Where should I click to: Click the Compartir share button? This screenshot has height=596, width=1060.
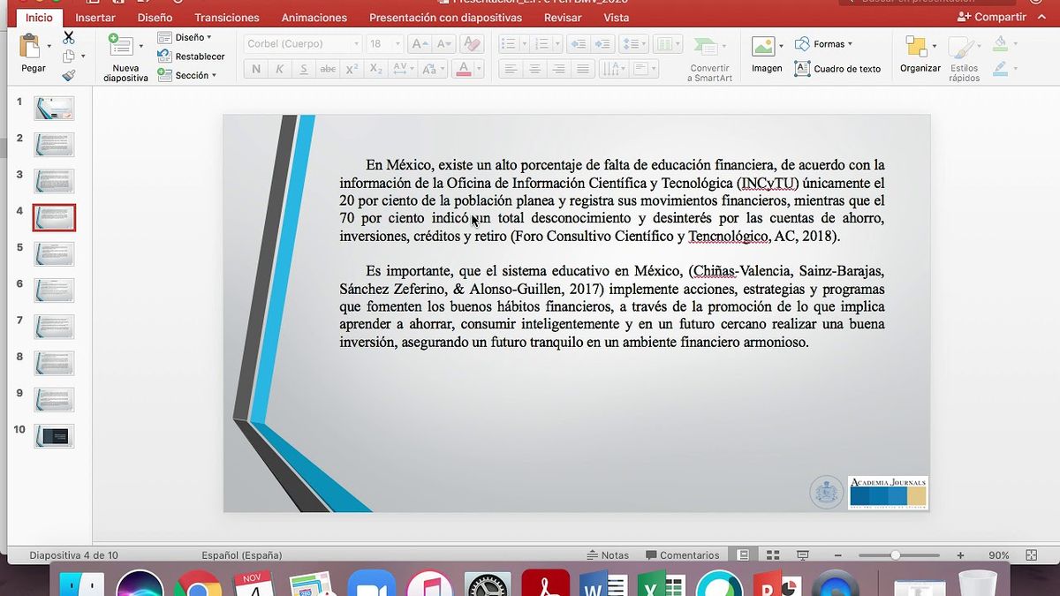point(992,17)
